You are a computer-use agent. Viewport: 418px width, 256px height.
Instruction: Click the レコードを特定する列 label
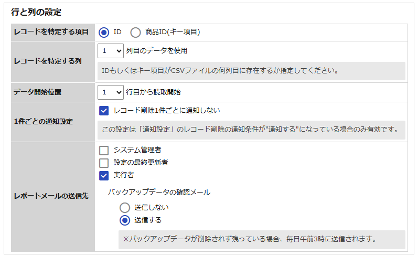[47, 61]
